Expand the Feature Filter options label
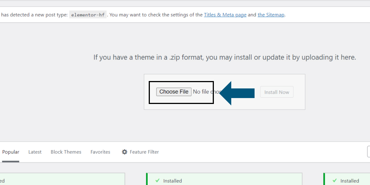370x185 pixels. 144,152
